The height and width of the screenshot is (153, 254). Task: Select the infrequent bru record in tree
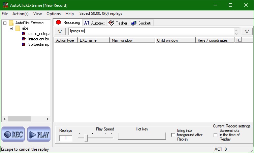[x=39, y=39]
